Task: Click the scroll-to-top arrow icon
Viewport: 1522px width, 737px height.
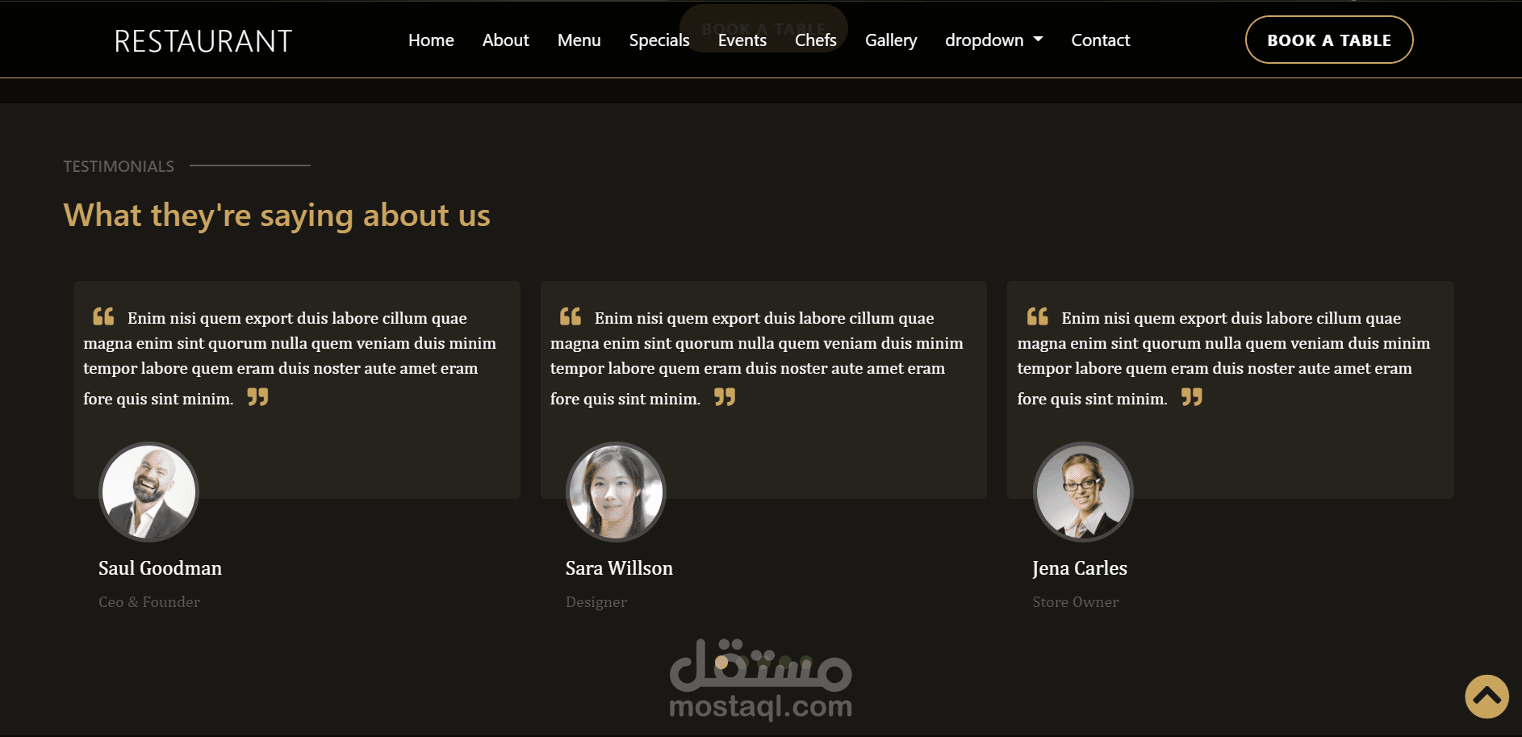Action: click(1486, 697)
